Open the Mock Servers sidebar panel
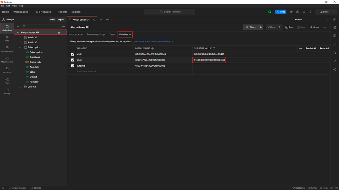This screenshot has width=339, height=190. click(x=7, y=60)
